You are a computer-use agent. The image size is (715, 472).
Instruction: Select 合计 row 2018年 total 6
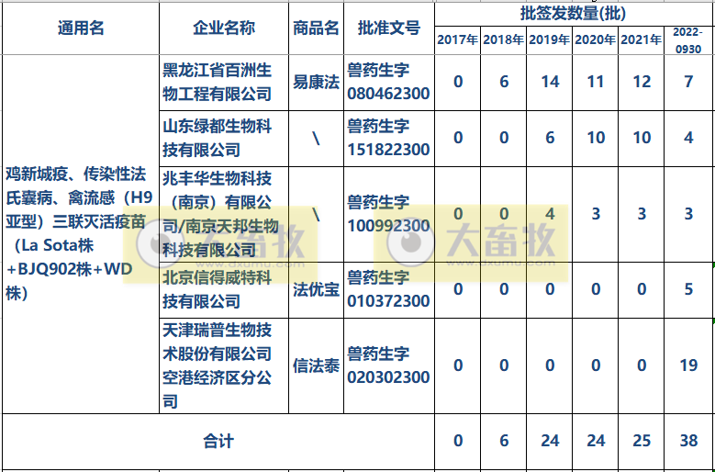pyautogui.click(x=503, y=442)
